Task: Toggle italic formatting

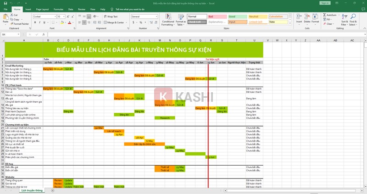Action: (39, 22)
